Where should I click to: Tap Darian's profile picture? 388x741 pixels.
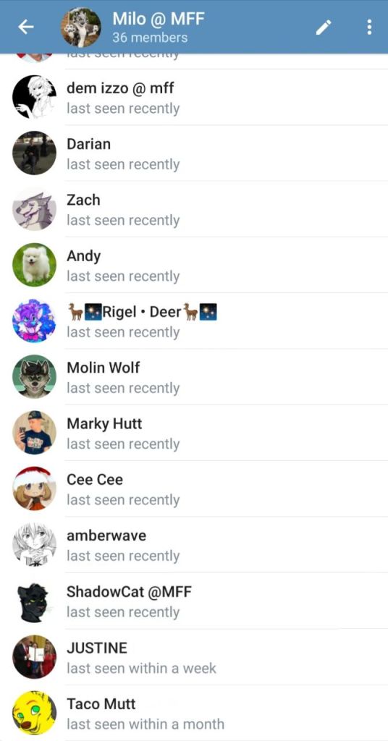point(34,153)
